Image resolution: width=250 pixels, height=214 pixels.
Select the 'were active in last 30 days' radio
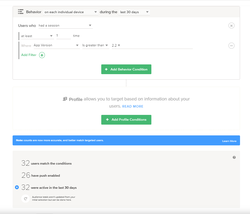tap(17, 187)
